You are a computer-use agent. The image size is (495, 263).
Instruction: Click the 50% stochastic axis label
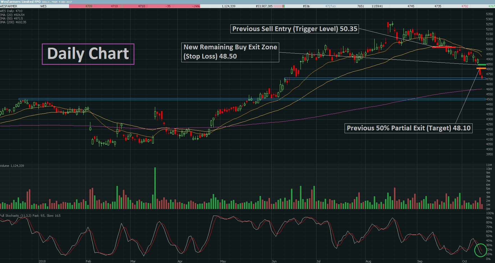tap(489, 236)
